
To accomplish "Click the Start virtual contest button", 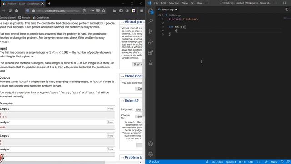I will [x=137, y=64].
